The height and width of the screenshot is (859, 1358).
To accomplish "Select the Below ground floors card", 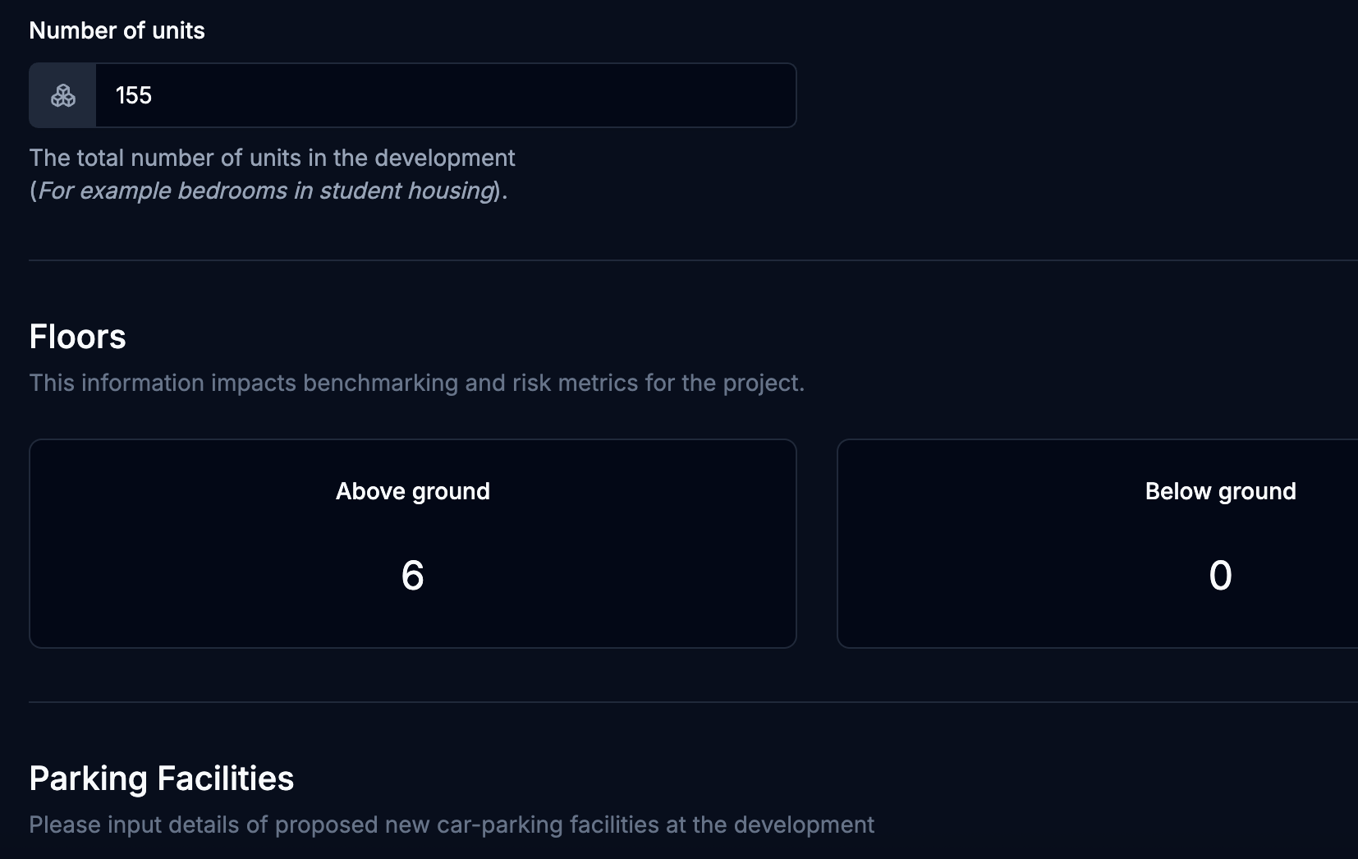I will tap(1098, 544).
